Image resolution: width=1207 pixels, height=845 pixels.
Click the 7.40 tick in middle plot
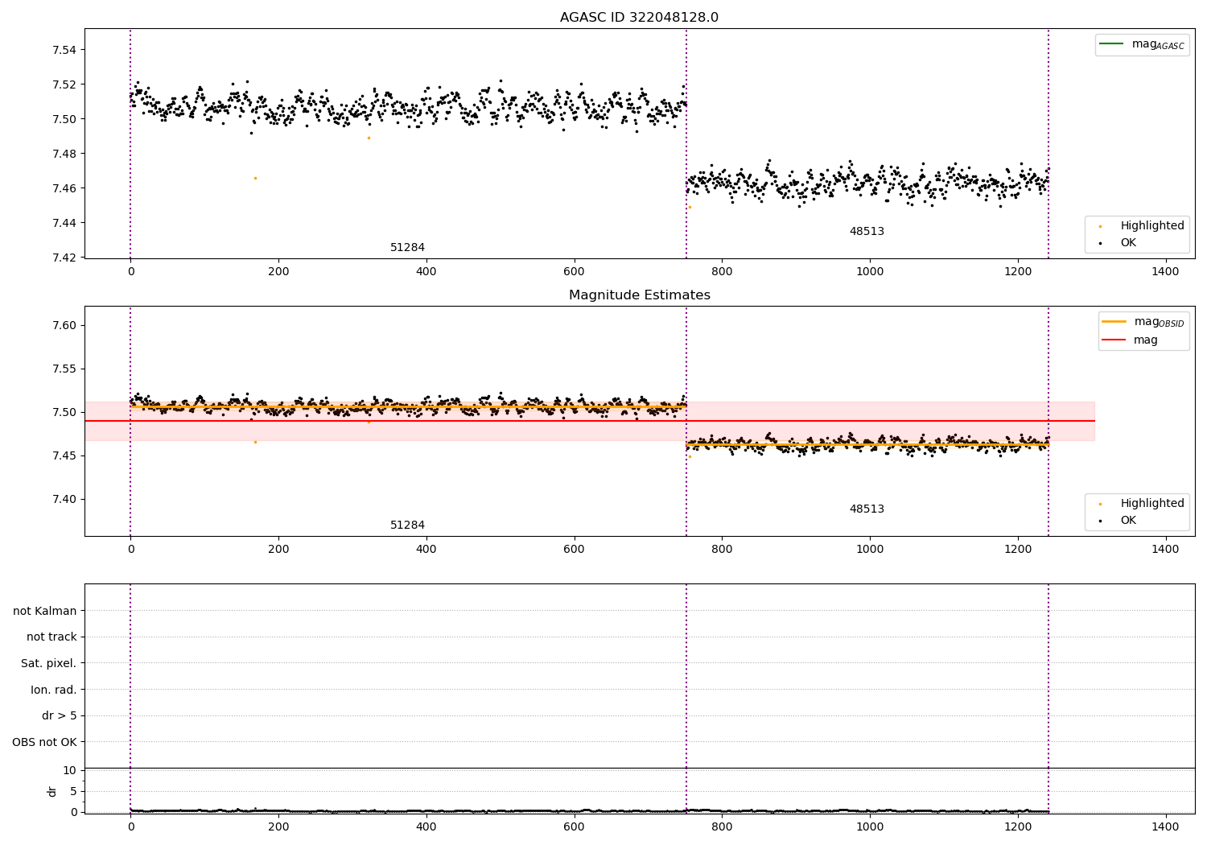[x=64, y=500]
